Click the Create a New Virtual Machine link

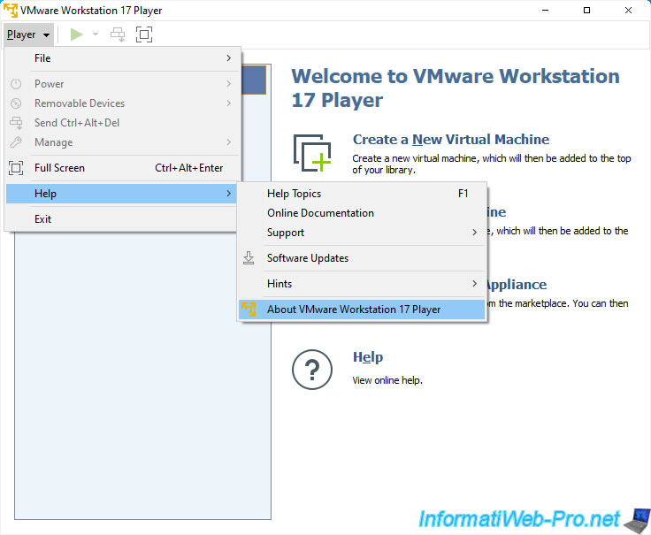tap(450, 140)
